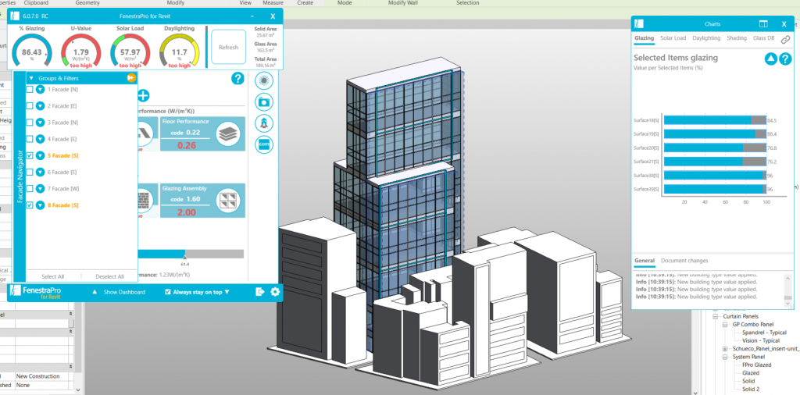The height and width of the screenshot is (395, 800).
Task: Switch to the Solar Load tab
Action: [673, 38]
